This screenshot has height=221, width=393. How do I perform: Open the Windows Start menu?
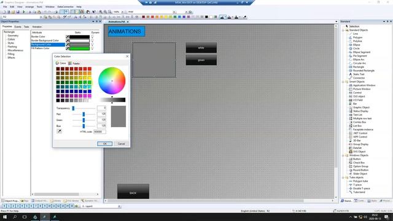pyautogui.click(x=5, y=217)
